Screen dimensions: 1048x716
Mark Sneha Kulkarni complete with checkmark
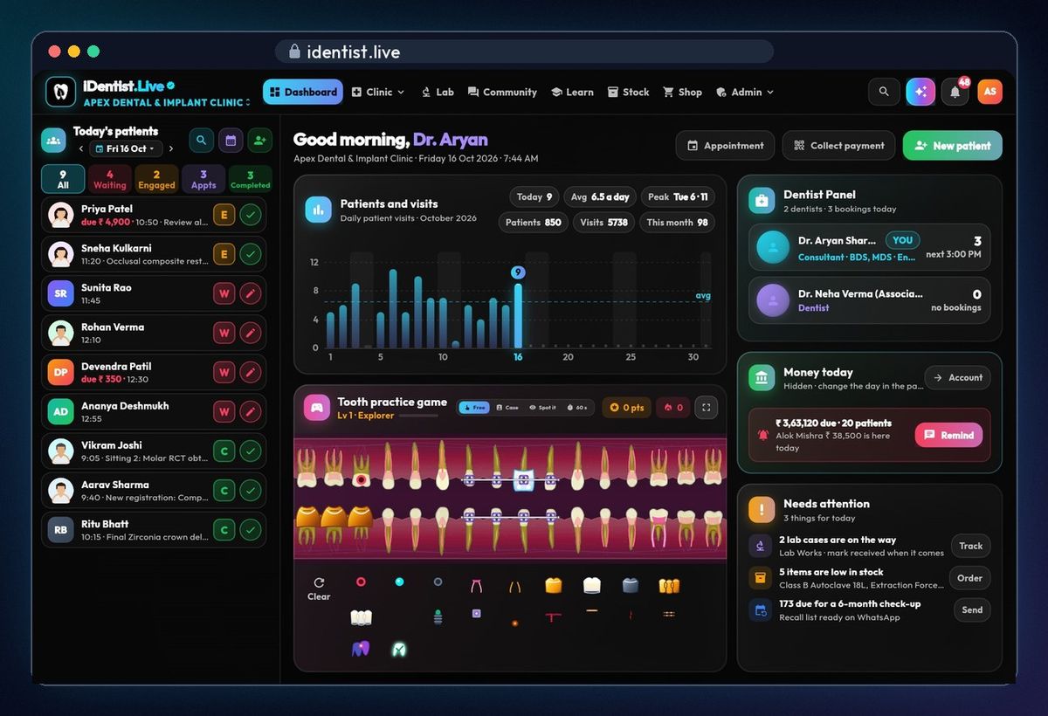[251, 254]
